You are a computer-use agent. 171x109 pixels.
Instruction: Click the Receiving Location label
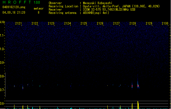63,6
